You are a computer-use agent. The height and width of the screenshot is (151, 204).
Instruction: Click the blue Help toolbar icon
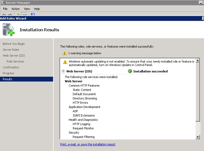point(33,14)
